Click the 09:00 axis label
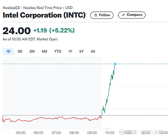The image size is (168, 137). point(92,133)
